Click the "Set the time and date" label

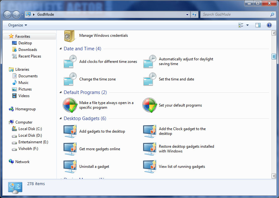pyautogui.click(x=176, y=79)
